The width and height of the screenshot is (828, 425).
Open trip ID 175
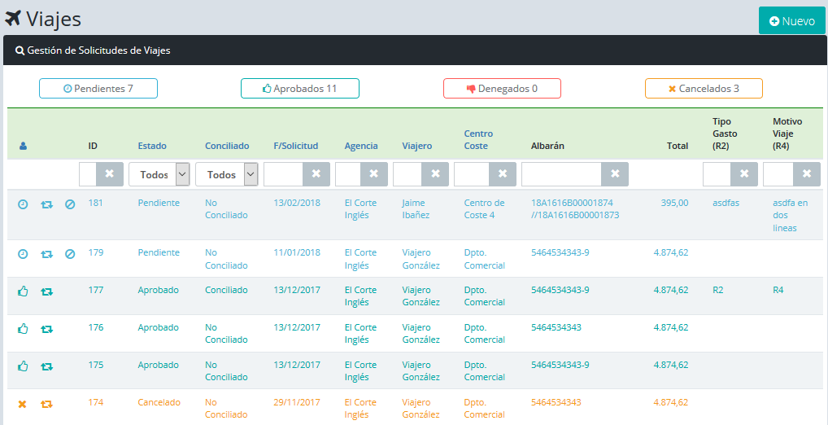[96, 366]
